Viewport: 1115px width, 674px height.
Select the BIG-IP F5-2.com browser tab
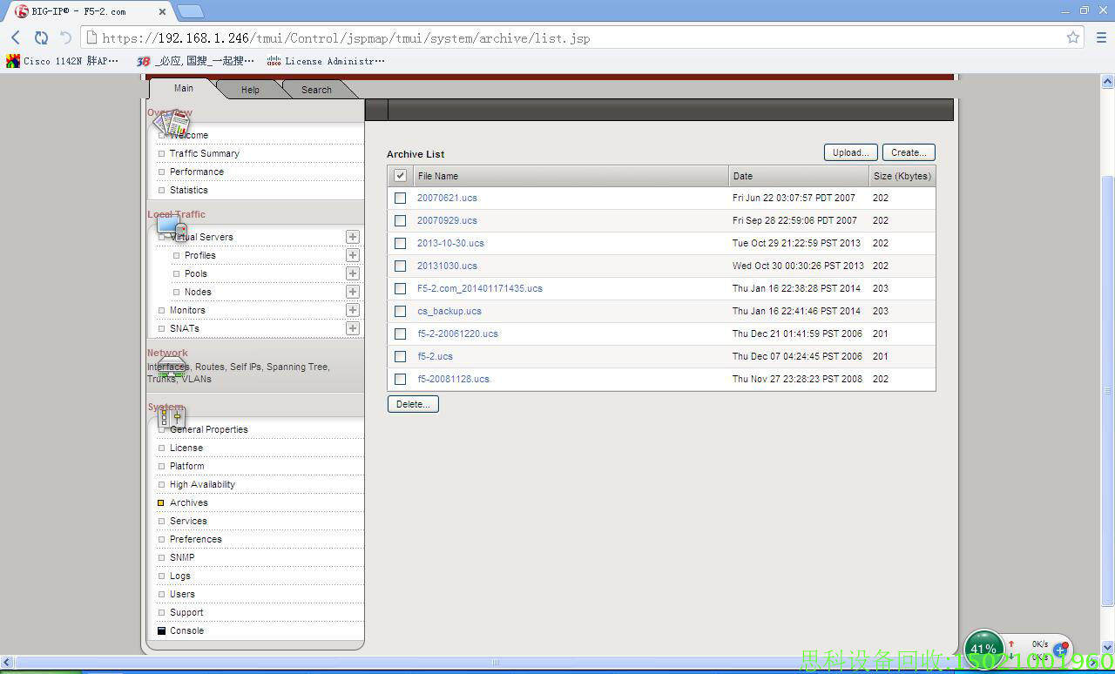(x=91, y=11)
